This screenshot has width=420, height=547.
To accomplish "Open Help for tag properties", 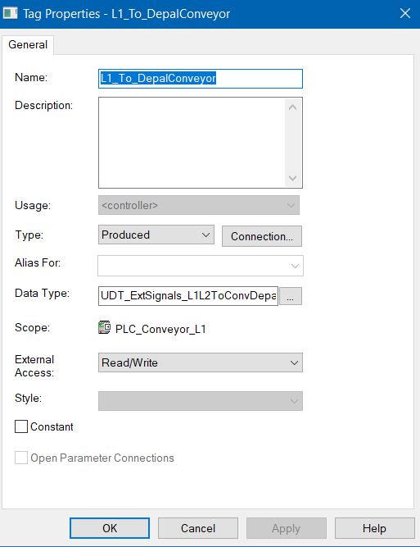I will (x=375, y=528).
